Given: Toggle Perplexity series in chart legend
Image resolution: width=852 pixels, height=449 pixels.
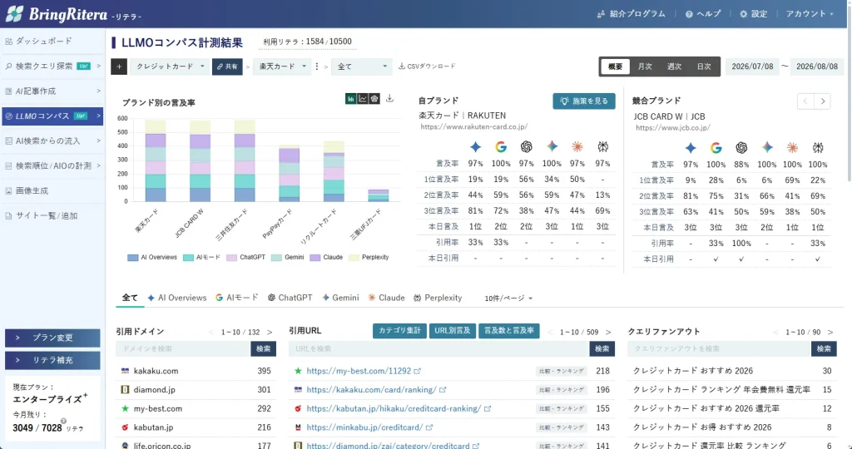Looking at the screenshot, I should pos(369,258).
